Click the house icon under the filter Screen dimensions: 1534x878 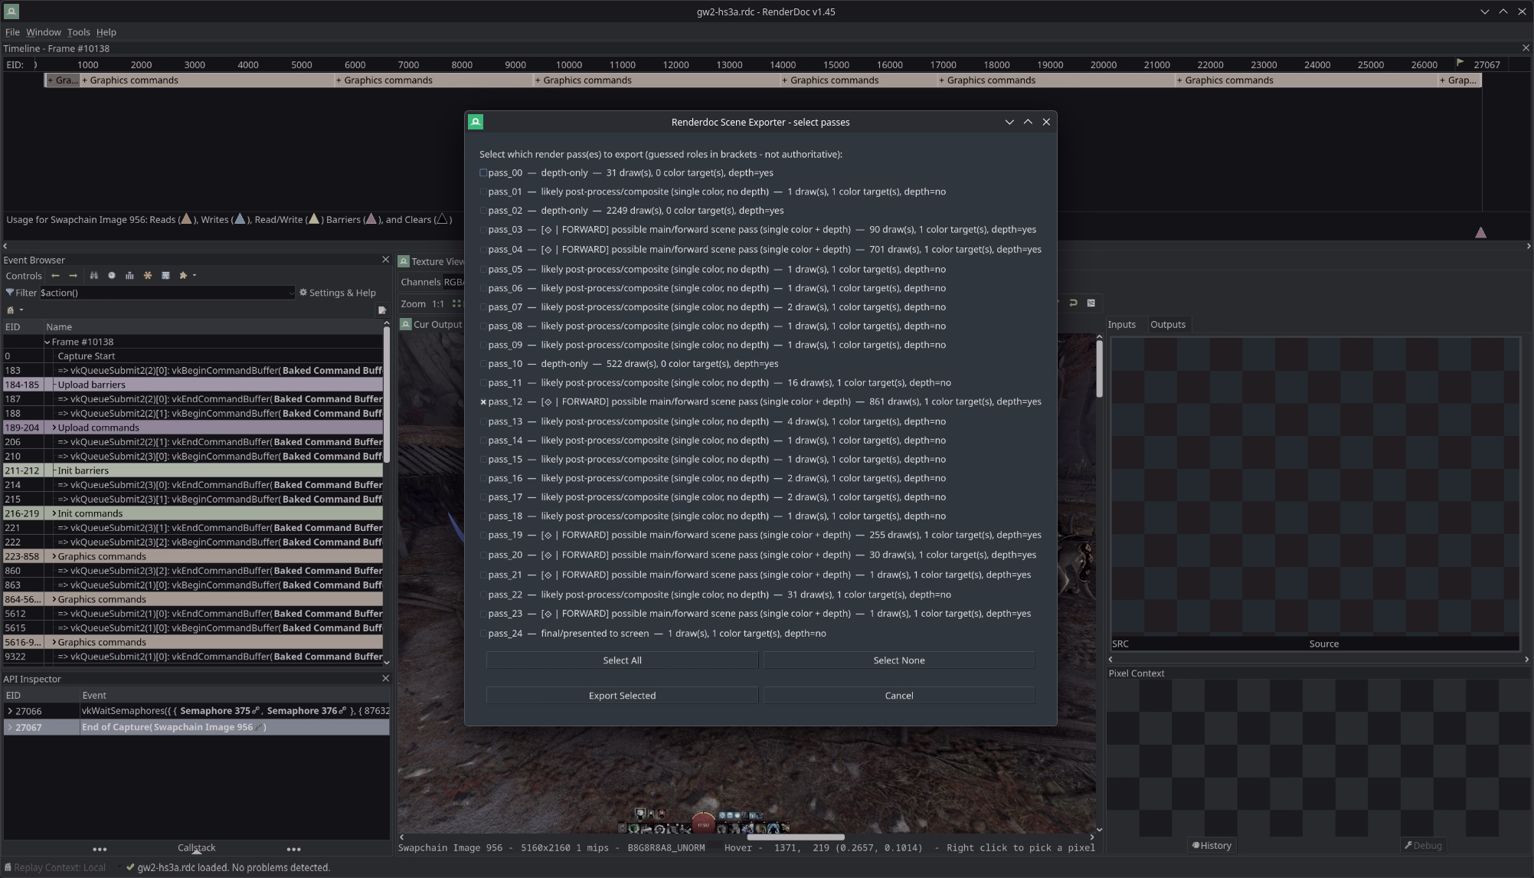tap(11, 310)
